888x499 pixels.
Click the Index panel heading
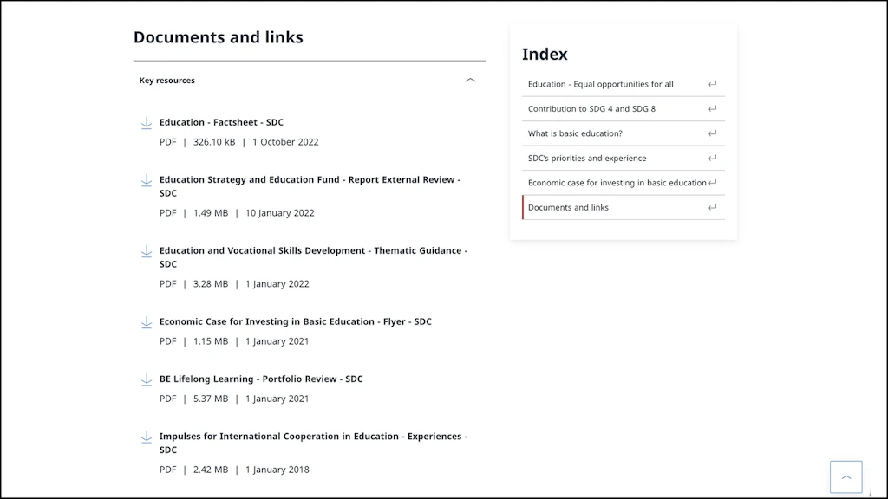click(x=545, y=54)
